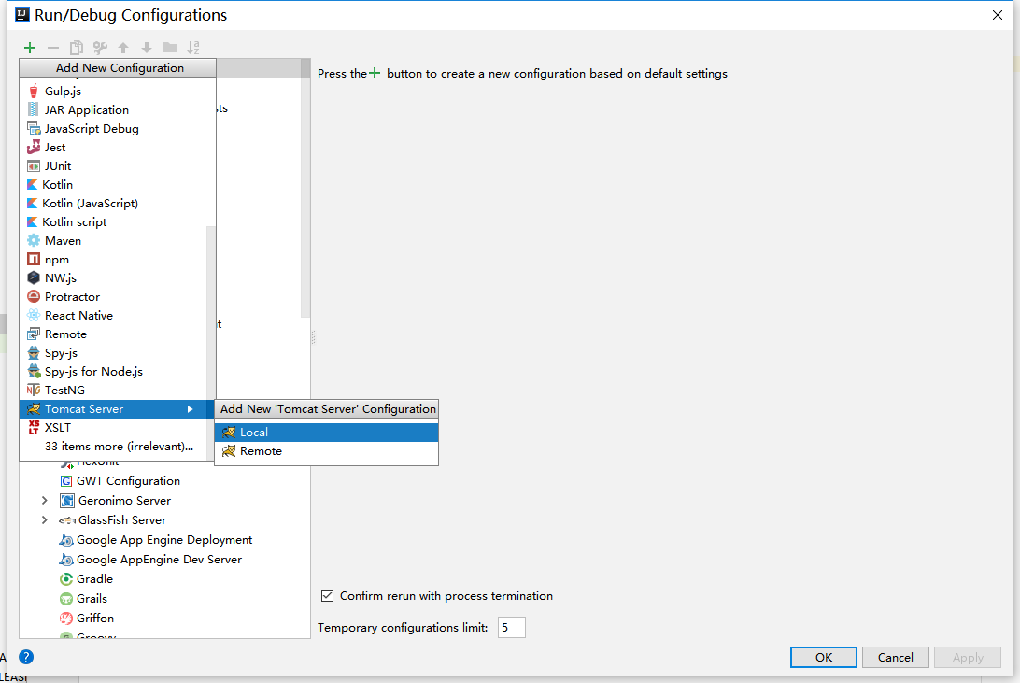
Task: Click the JavaScript Debug icon
Action: [x=34, y=128]
